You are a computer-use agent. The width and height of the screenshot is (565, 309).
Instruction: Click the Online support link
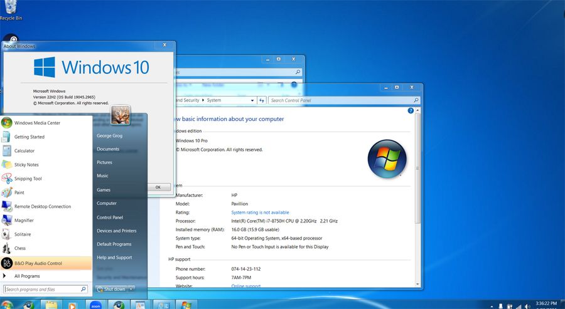tap(245, 286)
